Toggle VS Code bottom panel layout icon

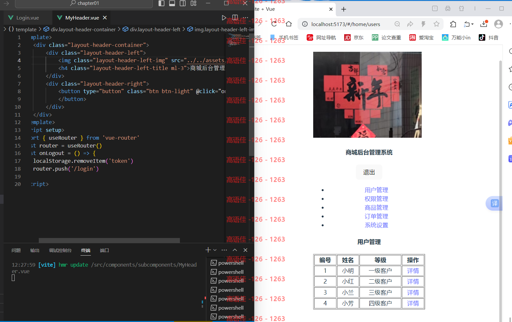[x=172, y=3]
